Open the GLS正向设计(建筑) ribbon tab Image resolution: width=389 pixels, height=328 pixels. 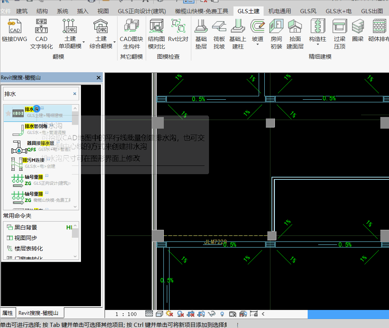click(x=142, y=11)
